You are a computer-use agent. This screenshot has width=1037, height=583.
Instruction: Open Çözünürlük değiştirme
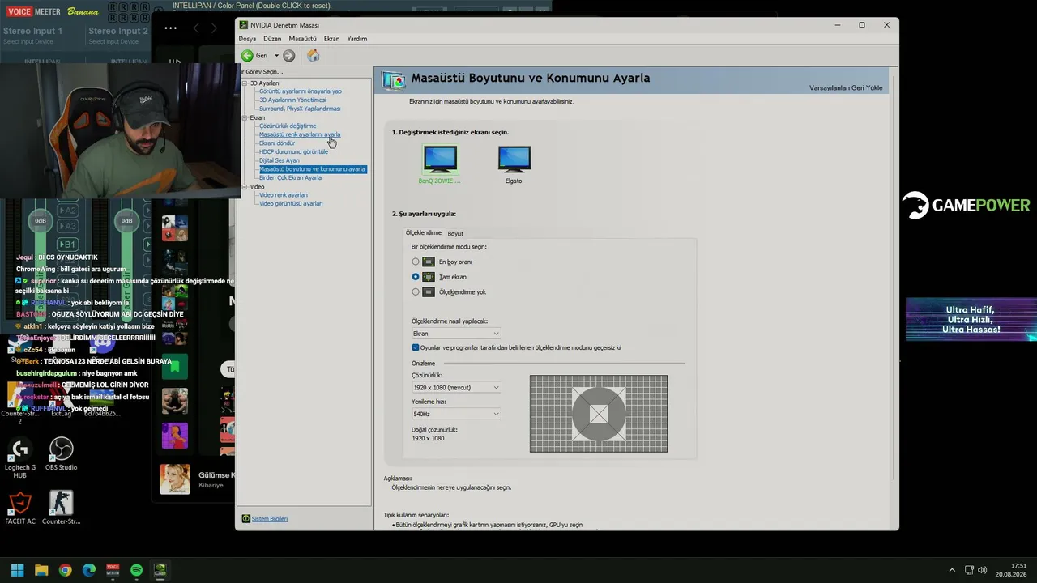coord(288,126)
